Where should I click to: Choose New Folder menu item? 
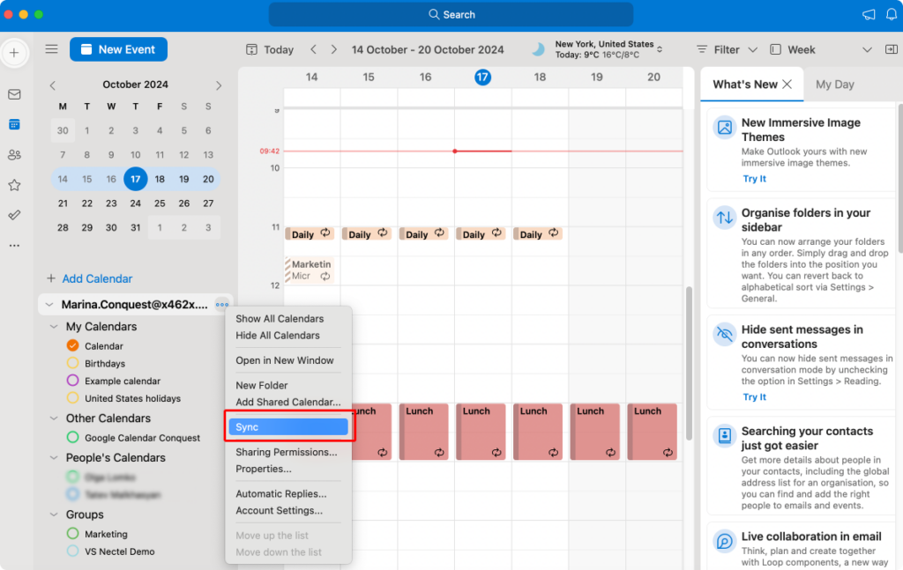click(x=261, y=385)
